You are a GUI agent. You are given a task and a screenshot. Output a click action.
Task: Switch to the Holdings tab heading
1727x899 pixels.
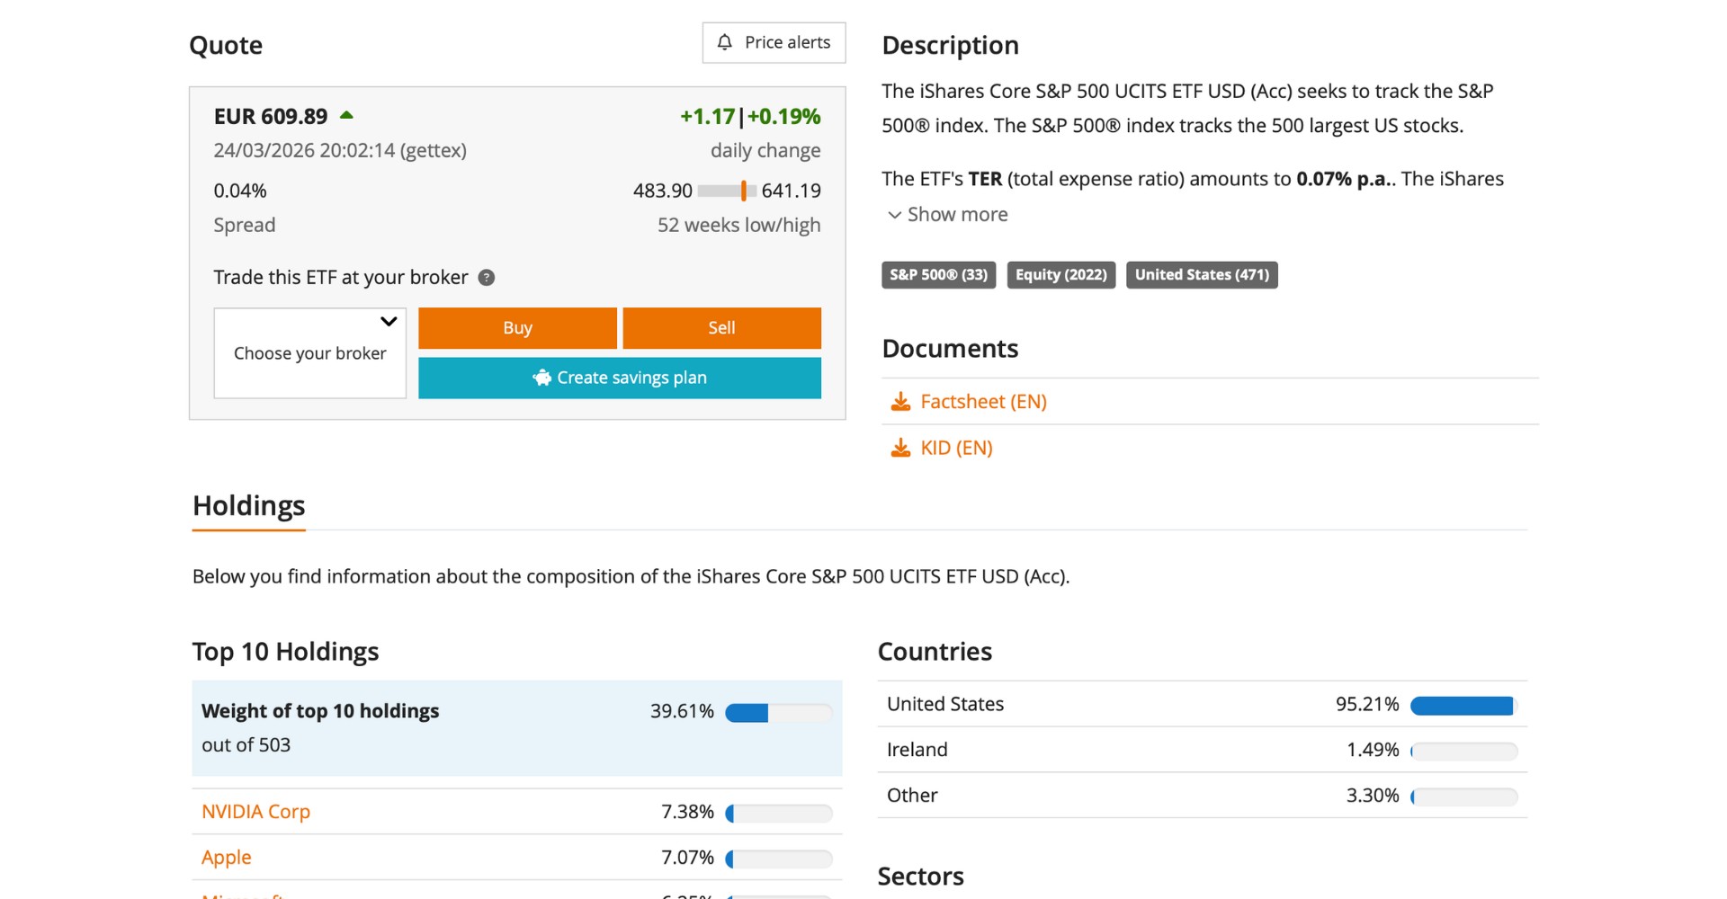click(x=249, y=506)
